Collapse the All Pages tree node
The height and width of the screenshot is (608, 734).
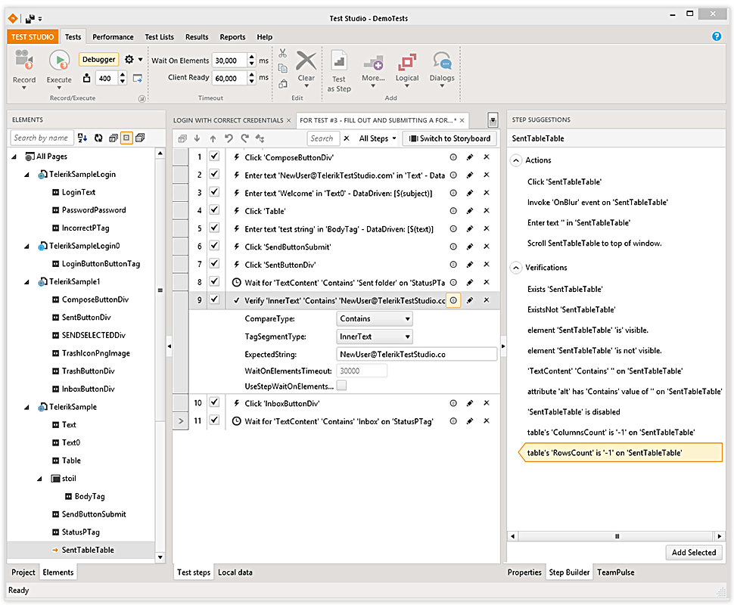14,157
